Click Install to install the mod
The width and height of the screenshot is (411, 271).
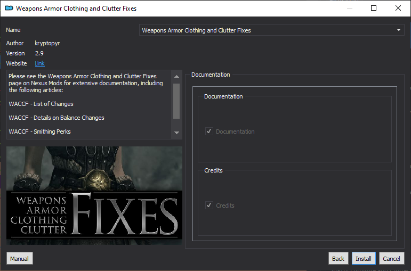[364, 258]
